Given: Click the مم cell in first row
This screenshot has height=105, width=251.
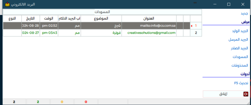Looking at the screenshot, I should (x=69, y=26).
